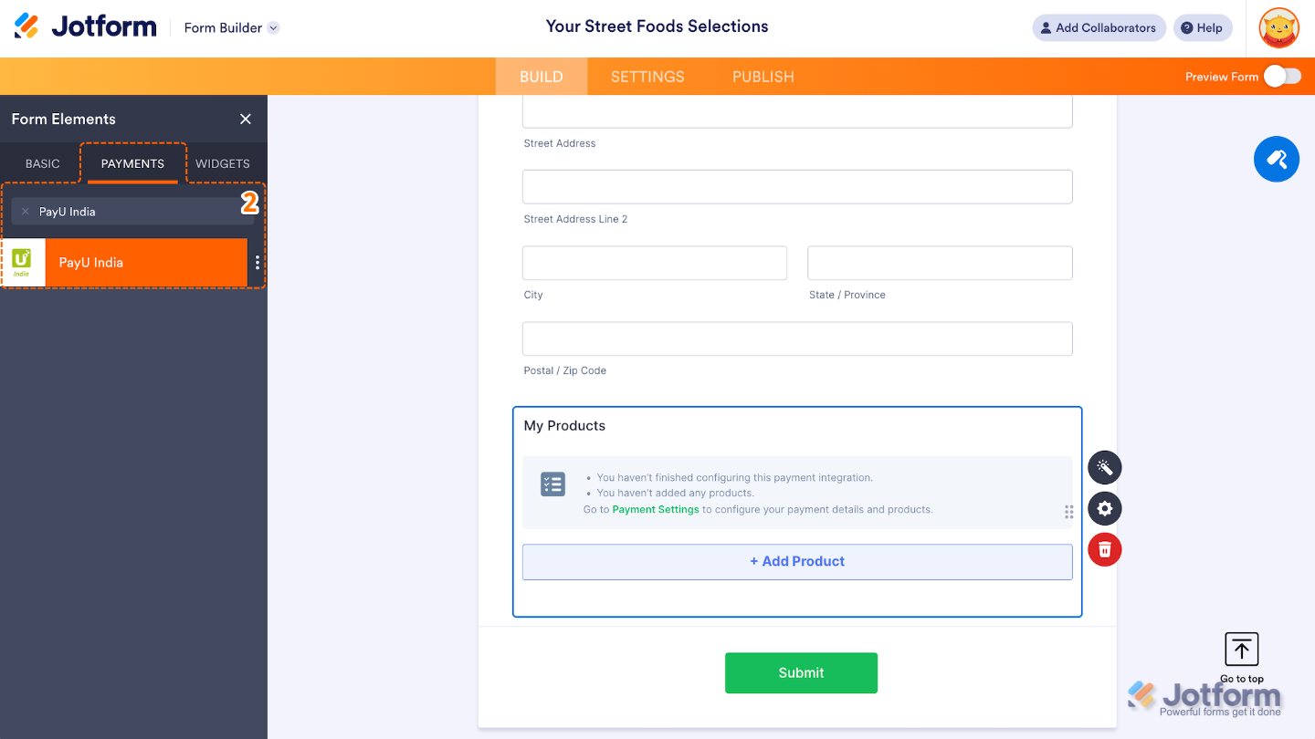Open Payment Settings link in My Products

pyautogui.click(x=655, y=509)
